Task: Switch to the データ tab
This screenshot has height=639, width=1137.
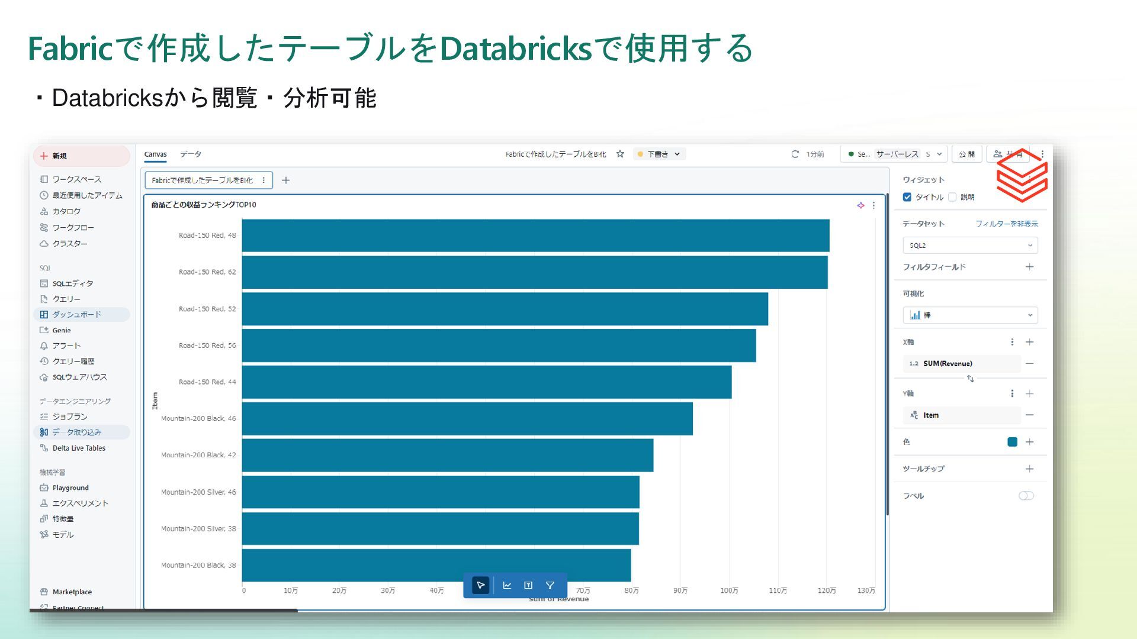Action: pos(191,154)
